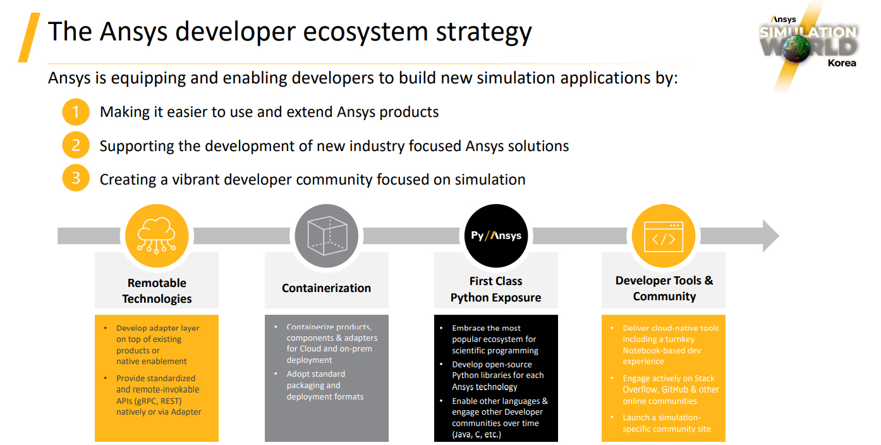Screen dimensions: 881x445
Task: Click the yellow number 3 badge
Action: pyautogui.click(x=76, y=179)
